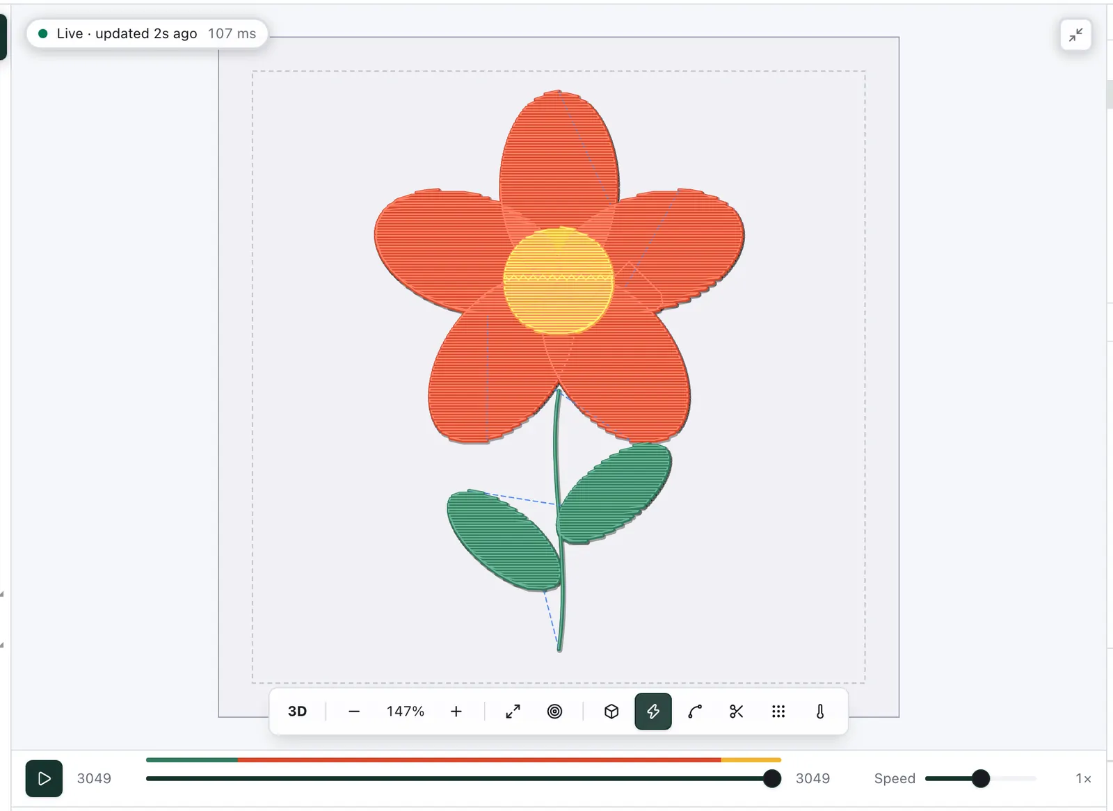Click the lower-left green leaf in the preview

pyautogui.click(x=504, y=540)
